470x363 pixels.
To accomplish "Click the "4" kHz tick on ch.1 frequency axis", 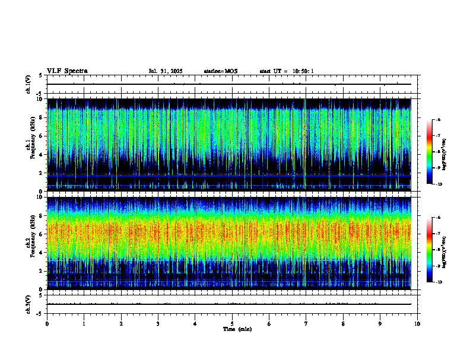I will click(42, 155).
